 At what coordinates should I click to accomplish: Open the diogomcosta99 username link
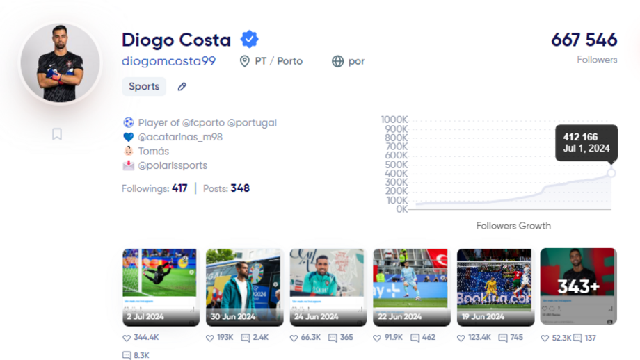168,61
